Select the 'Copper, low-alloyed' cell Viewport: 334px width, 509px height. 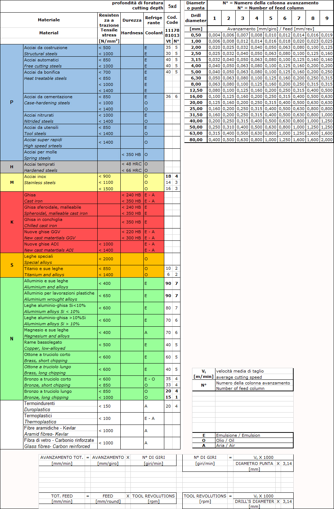click(61, 348)
